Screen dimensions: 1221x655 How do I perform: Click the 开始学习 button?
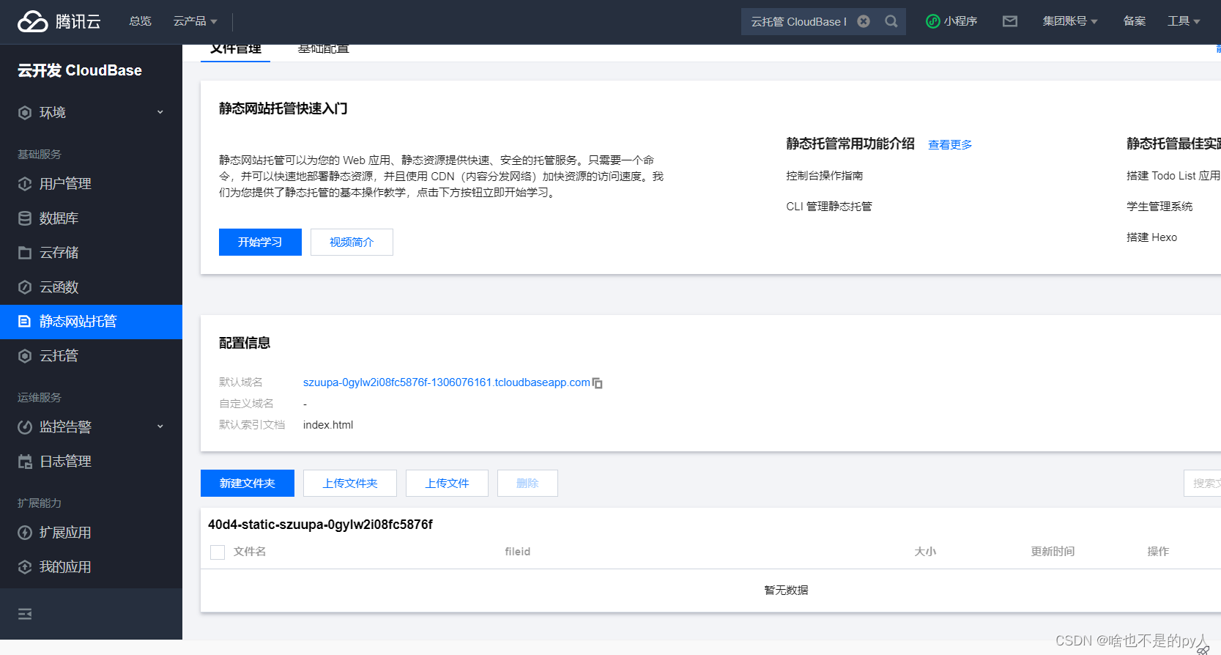pyautogui.click(x=260, y=243)
